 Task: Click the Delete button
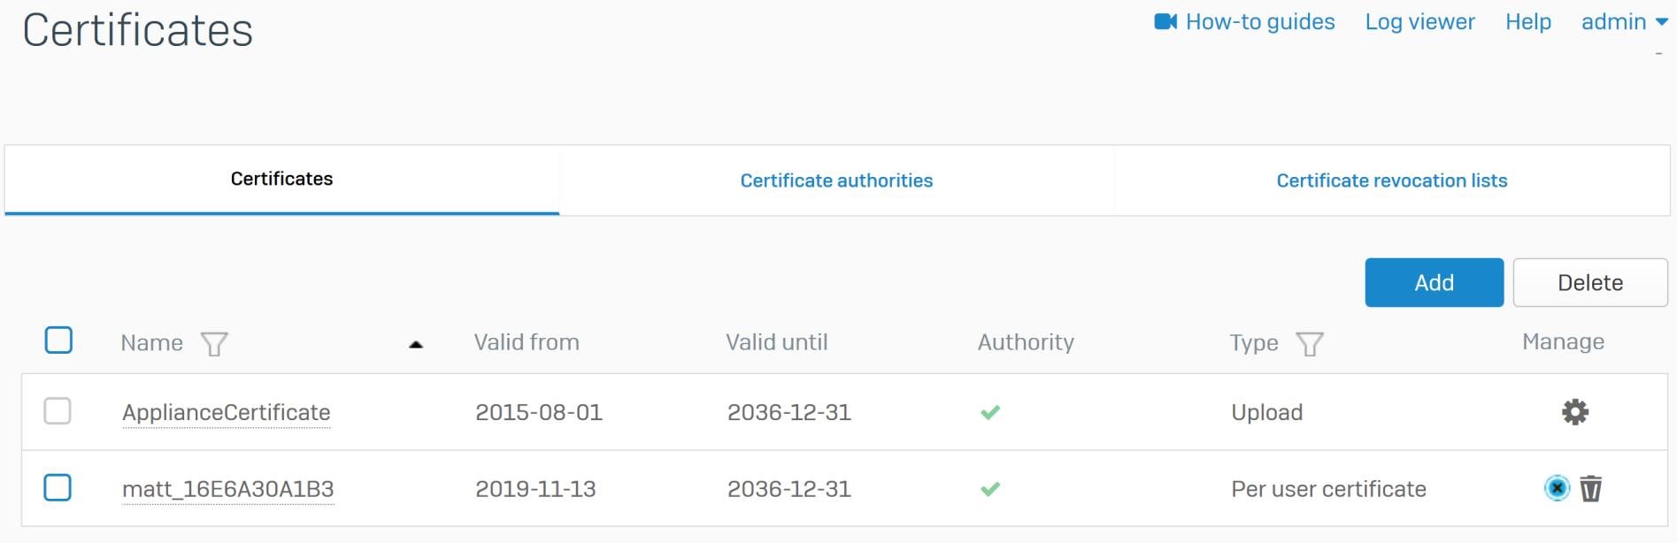(x=1590, y=283)
